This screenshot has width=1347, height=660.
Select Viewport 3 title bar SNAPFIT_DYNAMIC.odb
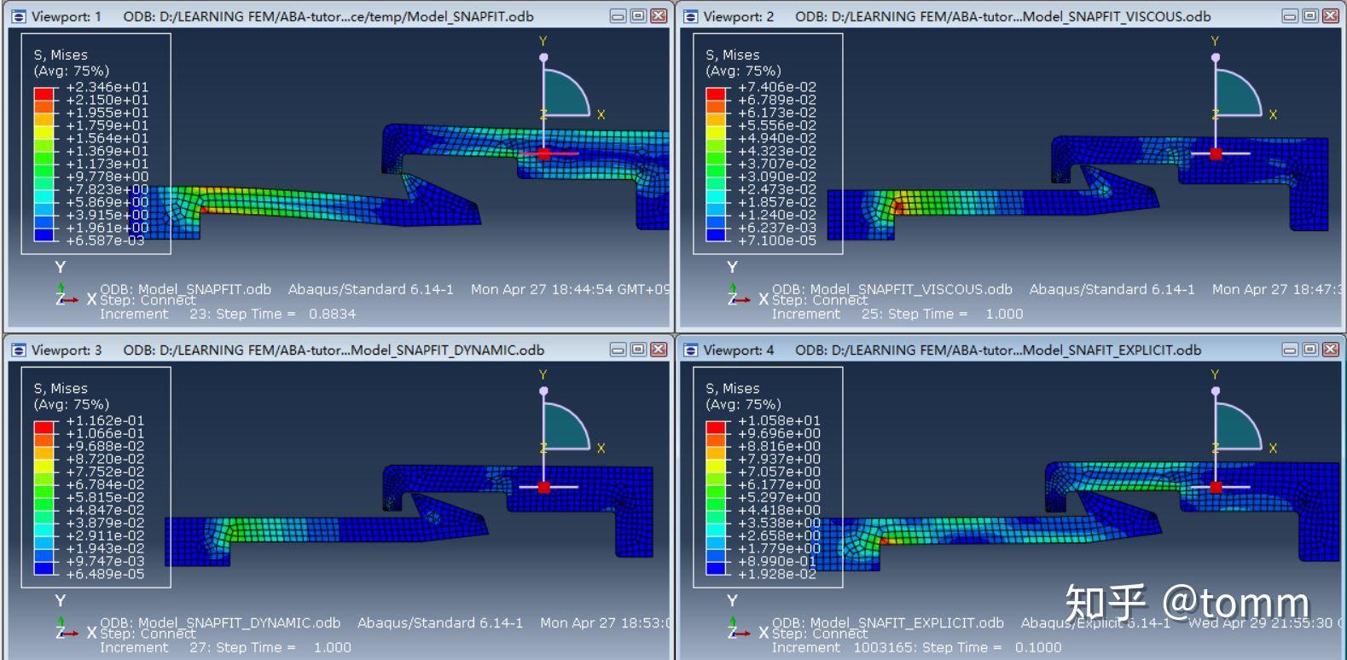334,350
